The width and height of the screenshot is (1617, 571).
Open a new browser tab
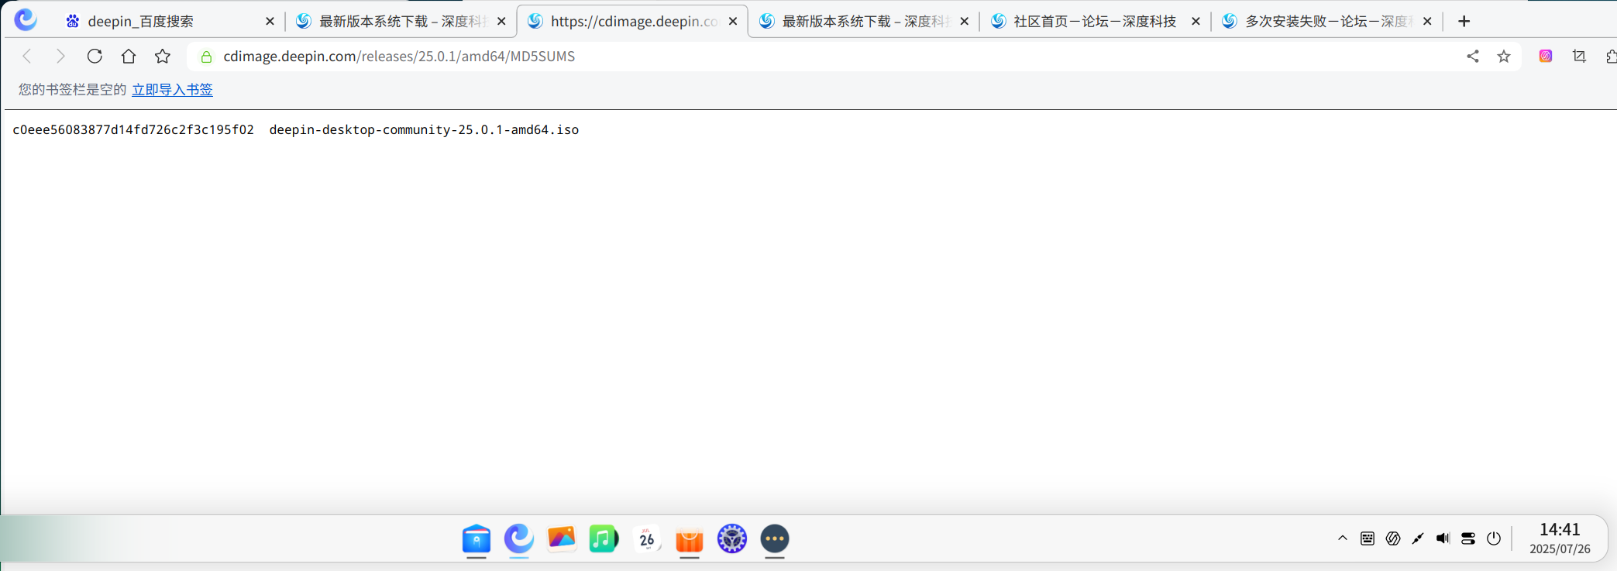(1464, 21)
